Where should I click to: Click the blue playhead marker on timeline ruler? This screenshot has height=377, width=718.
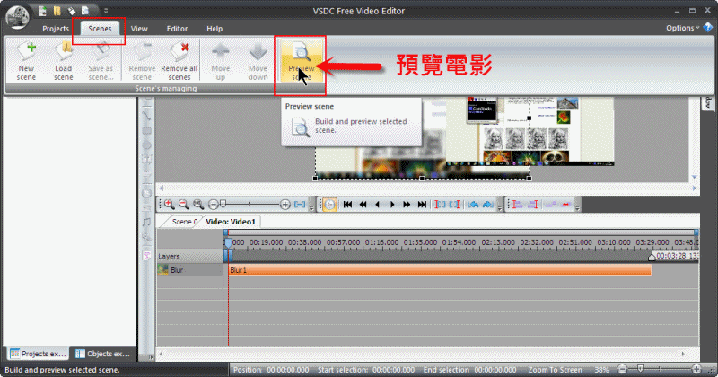(228, 242)
